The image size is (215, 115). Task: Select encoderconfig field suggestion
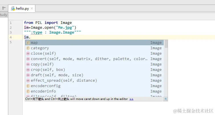pos(94,86)
